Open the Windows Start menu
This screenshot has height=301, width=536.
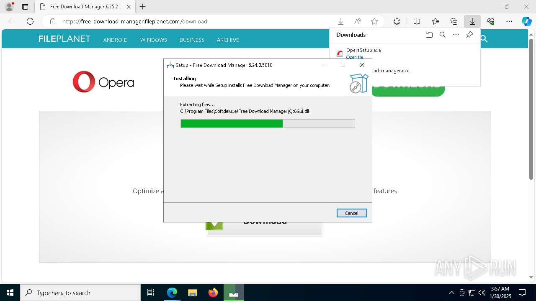point(10,293)
